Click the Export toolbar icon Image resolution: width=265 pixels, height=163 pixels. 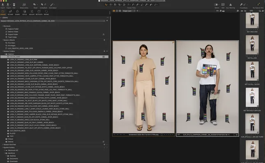coord(8,5)
